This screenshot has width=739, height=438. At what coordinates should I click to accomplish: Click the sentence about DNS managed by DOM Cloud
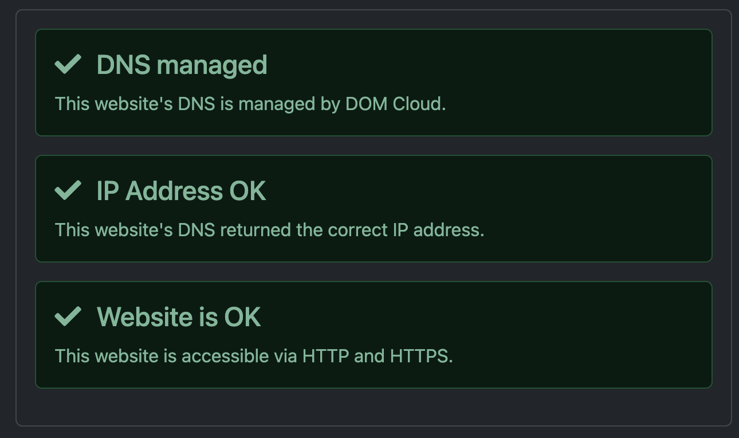pos(250,104)
